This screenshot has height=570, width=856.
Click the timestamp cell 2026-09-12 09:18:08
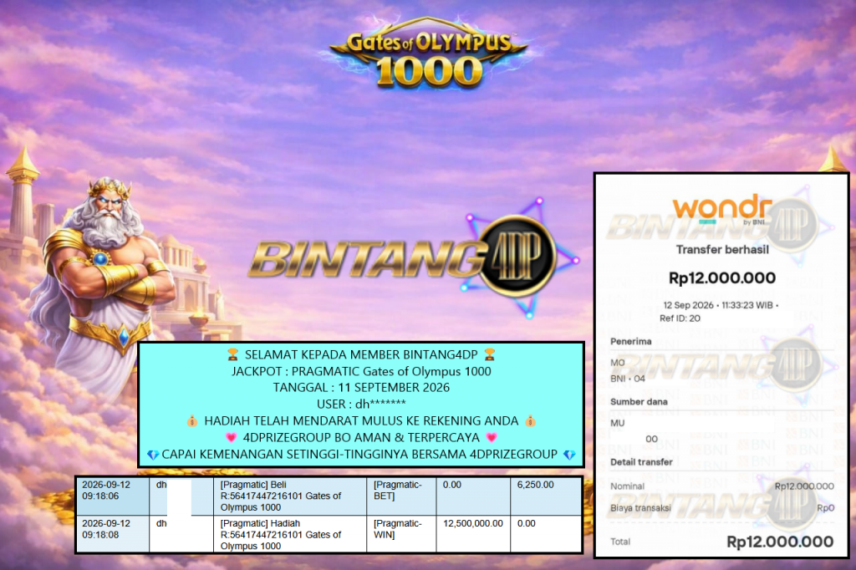[x=112, y=534]
